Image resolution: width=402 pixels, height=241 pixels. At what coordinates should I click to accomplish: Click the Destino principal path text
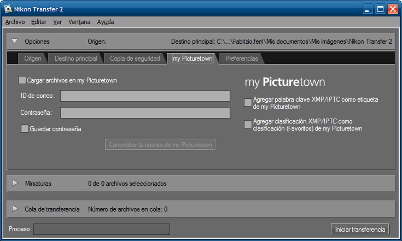pyautogui.click(x=281, y=41)
